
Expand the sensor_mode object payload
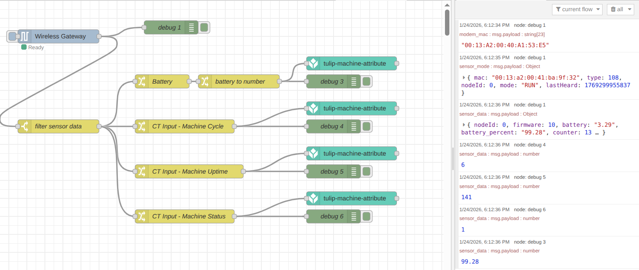coord(464,78)
